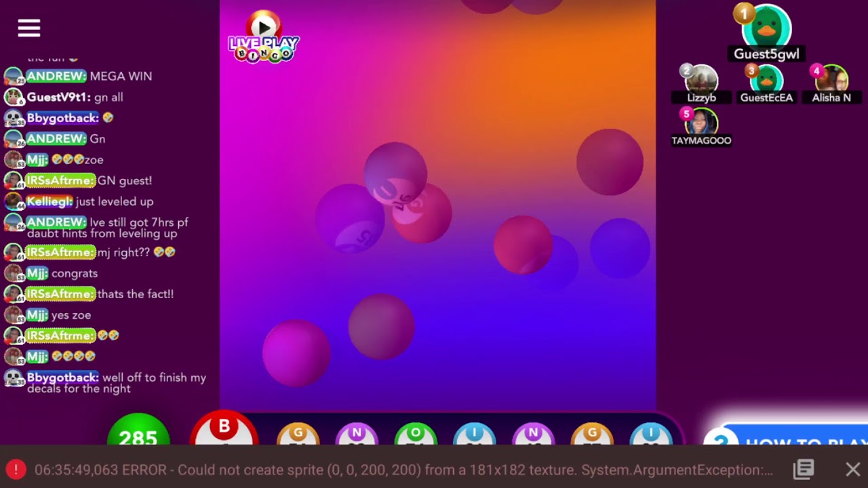
Task: Click IRSsAftrme name in 'thats the fact!!'
Action: [60, 293]
